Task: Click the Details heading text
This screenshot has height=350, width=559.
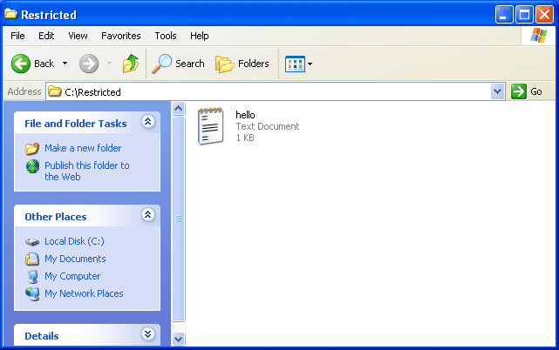Action: coord(42,336)
